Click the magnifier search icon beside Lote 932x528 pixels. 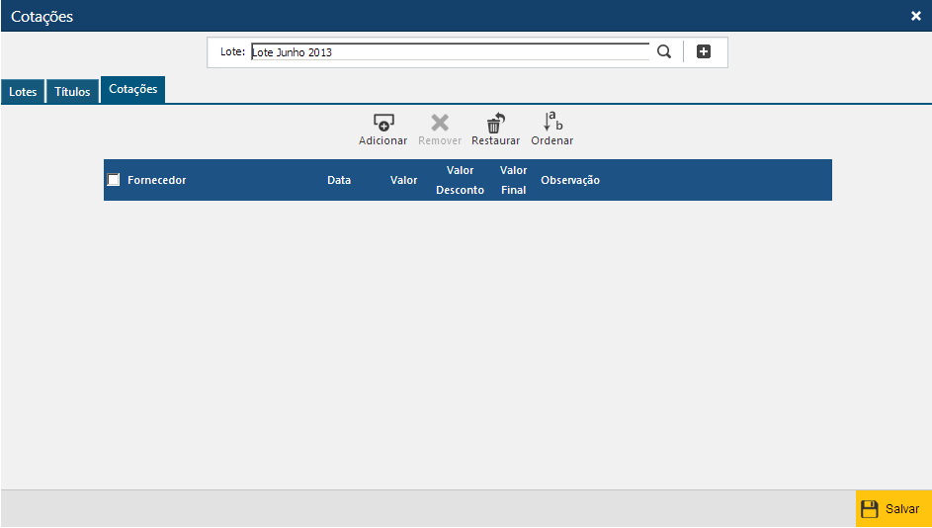[664, 52]
